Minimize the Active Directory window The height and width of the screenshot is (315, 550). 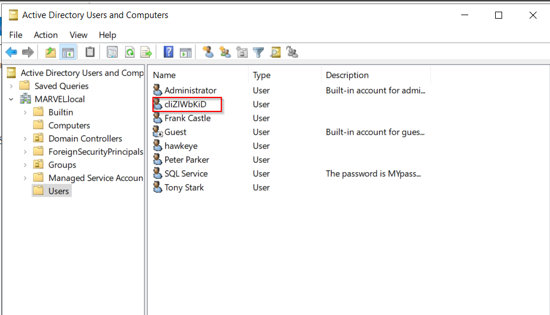[x=465, y=15]
